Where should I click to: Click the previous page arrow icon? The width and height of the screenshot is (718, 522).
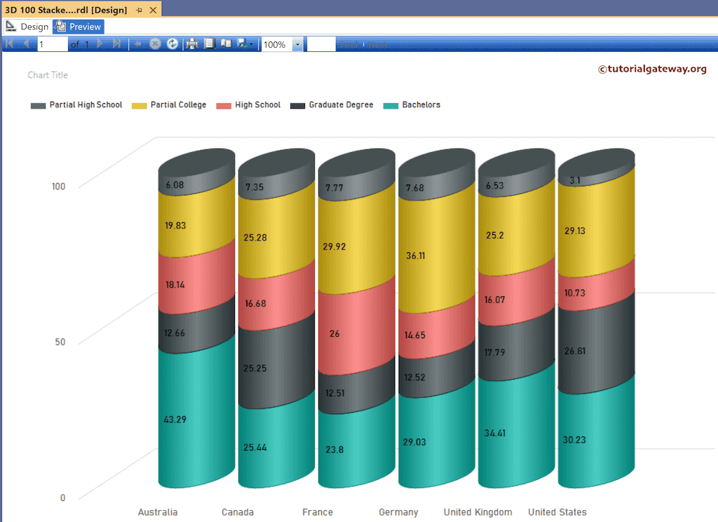tap(25, 43)
